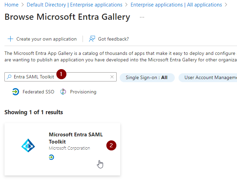237x181 pixels.
Task: Open the Microsoft Entra SAML Toolkit card title
Action: [75, 138]
